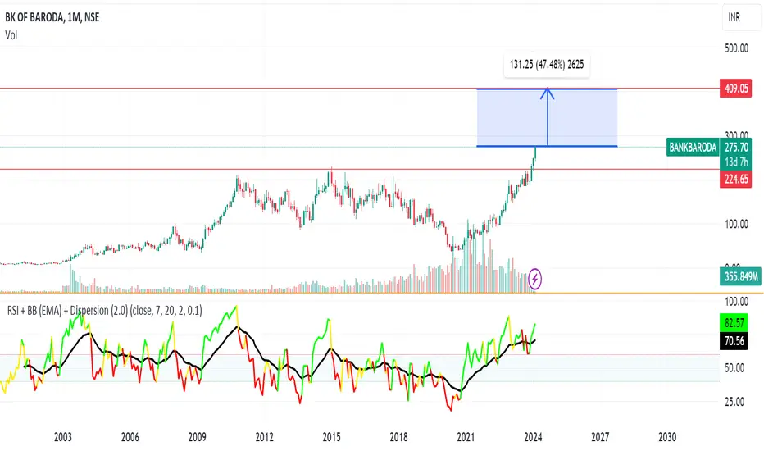Click the 2018 label on the time axis
Viewport: 764px width, 451px height.
[398, 437]
